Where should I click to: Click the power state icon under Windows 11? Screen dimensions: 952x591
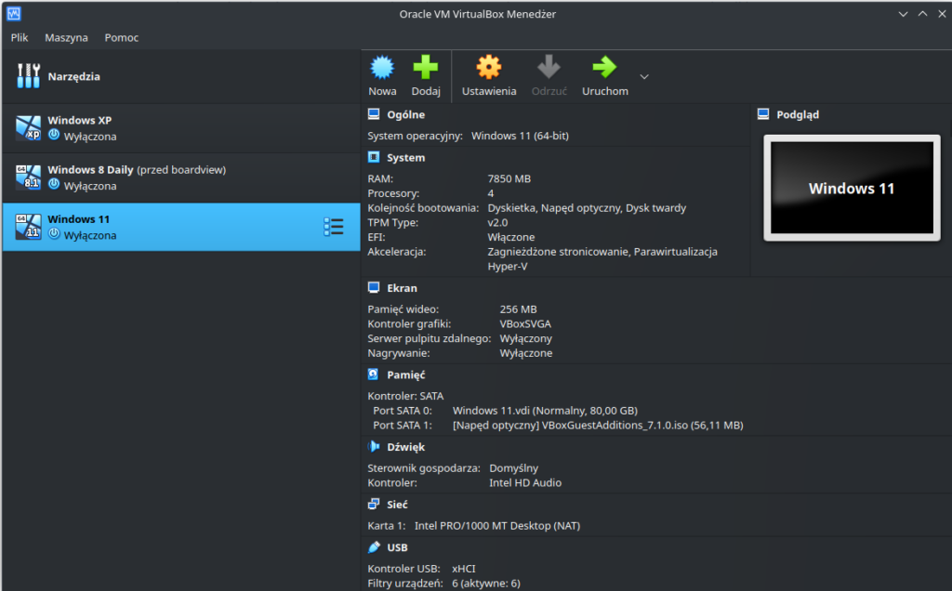tap(54, 233)
